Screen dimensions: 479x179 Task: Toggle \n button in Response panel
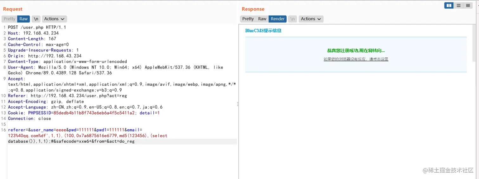pos(292,19)
